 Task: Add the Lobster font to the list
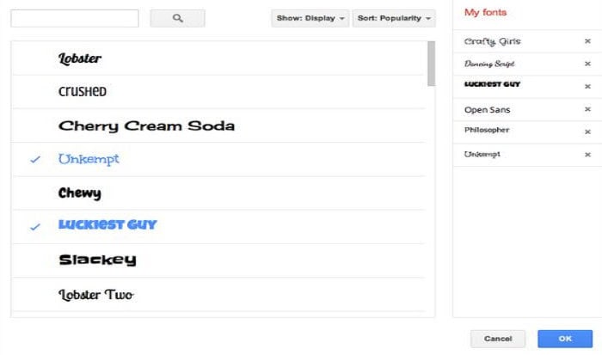(x=218, y=58)
